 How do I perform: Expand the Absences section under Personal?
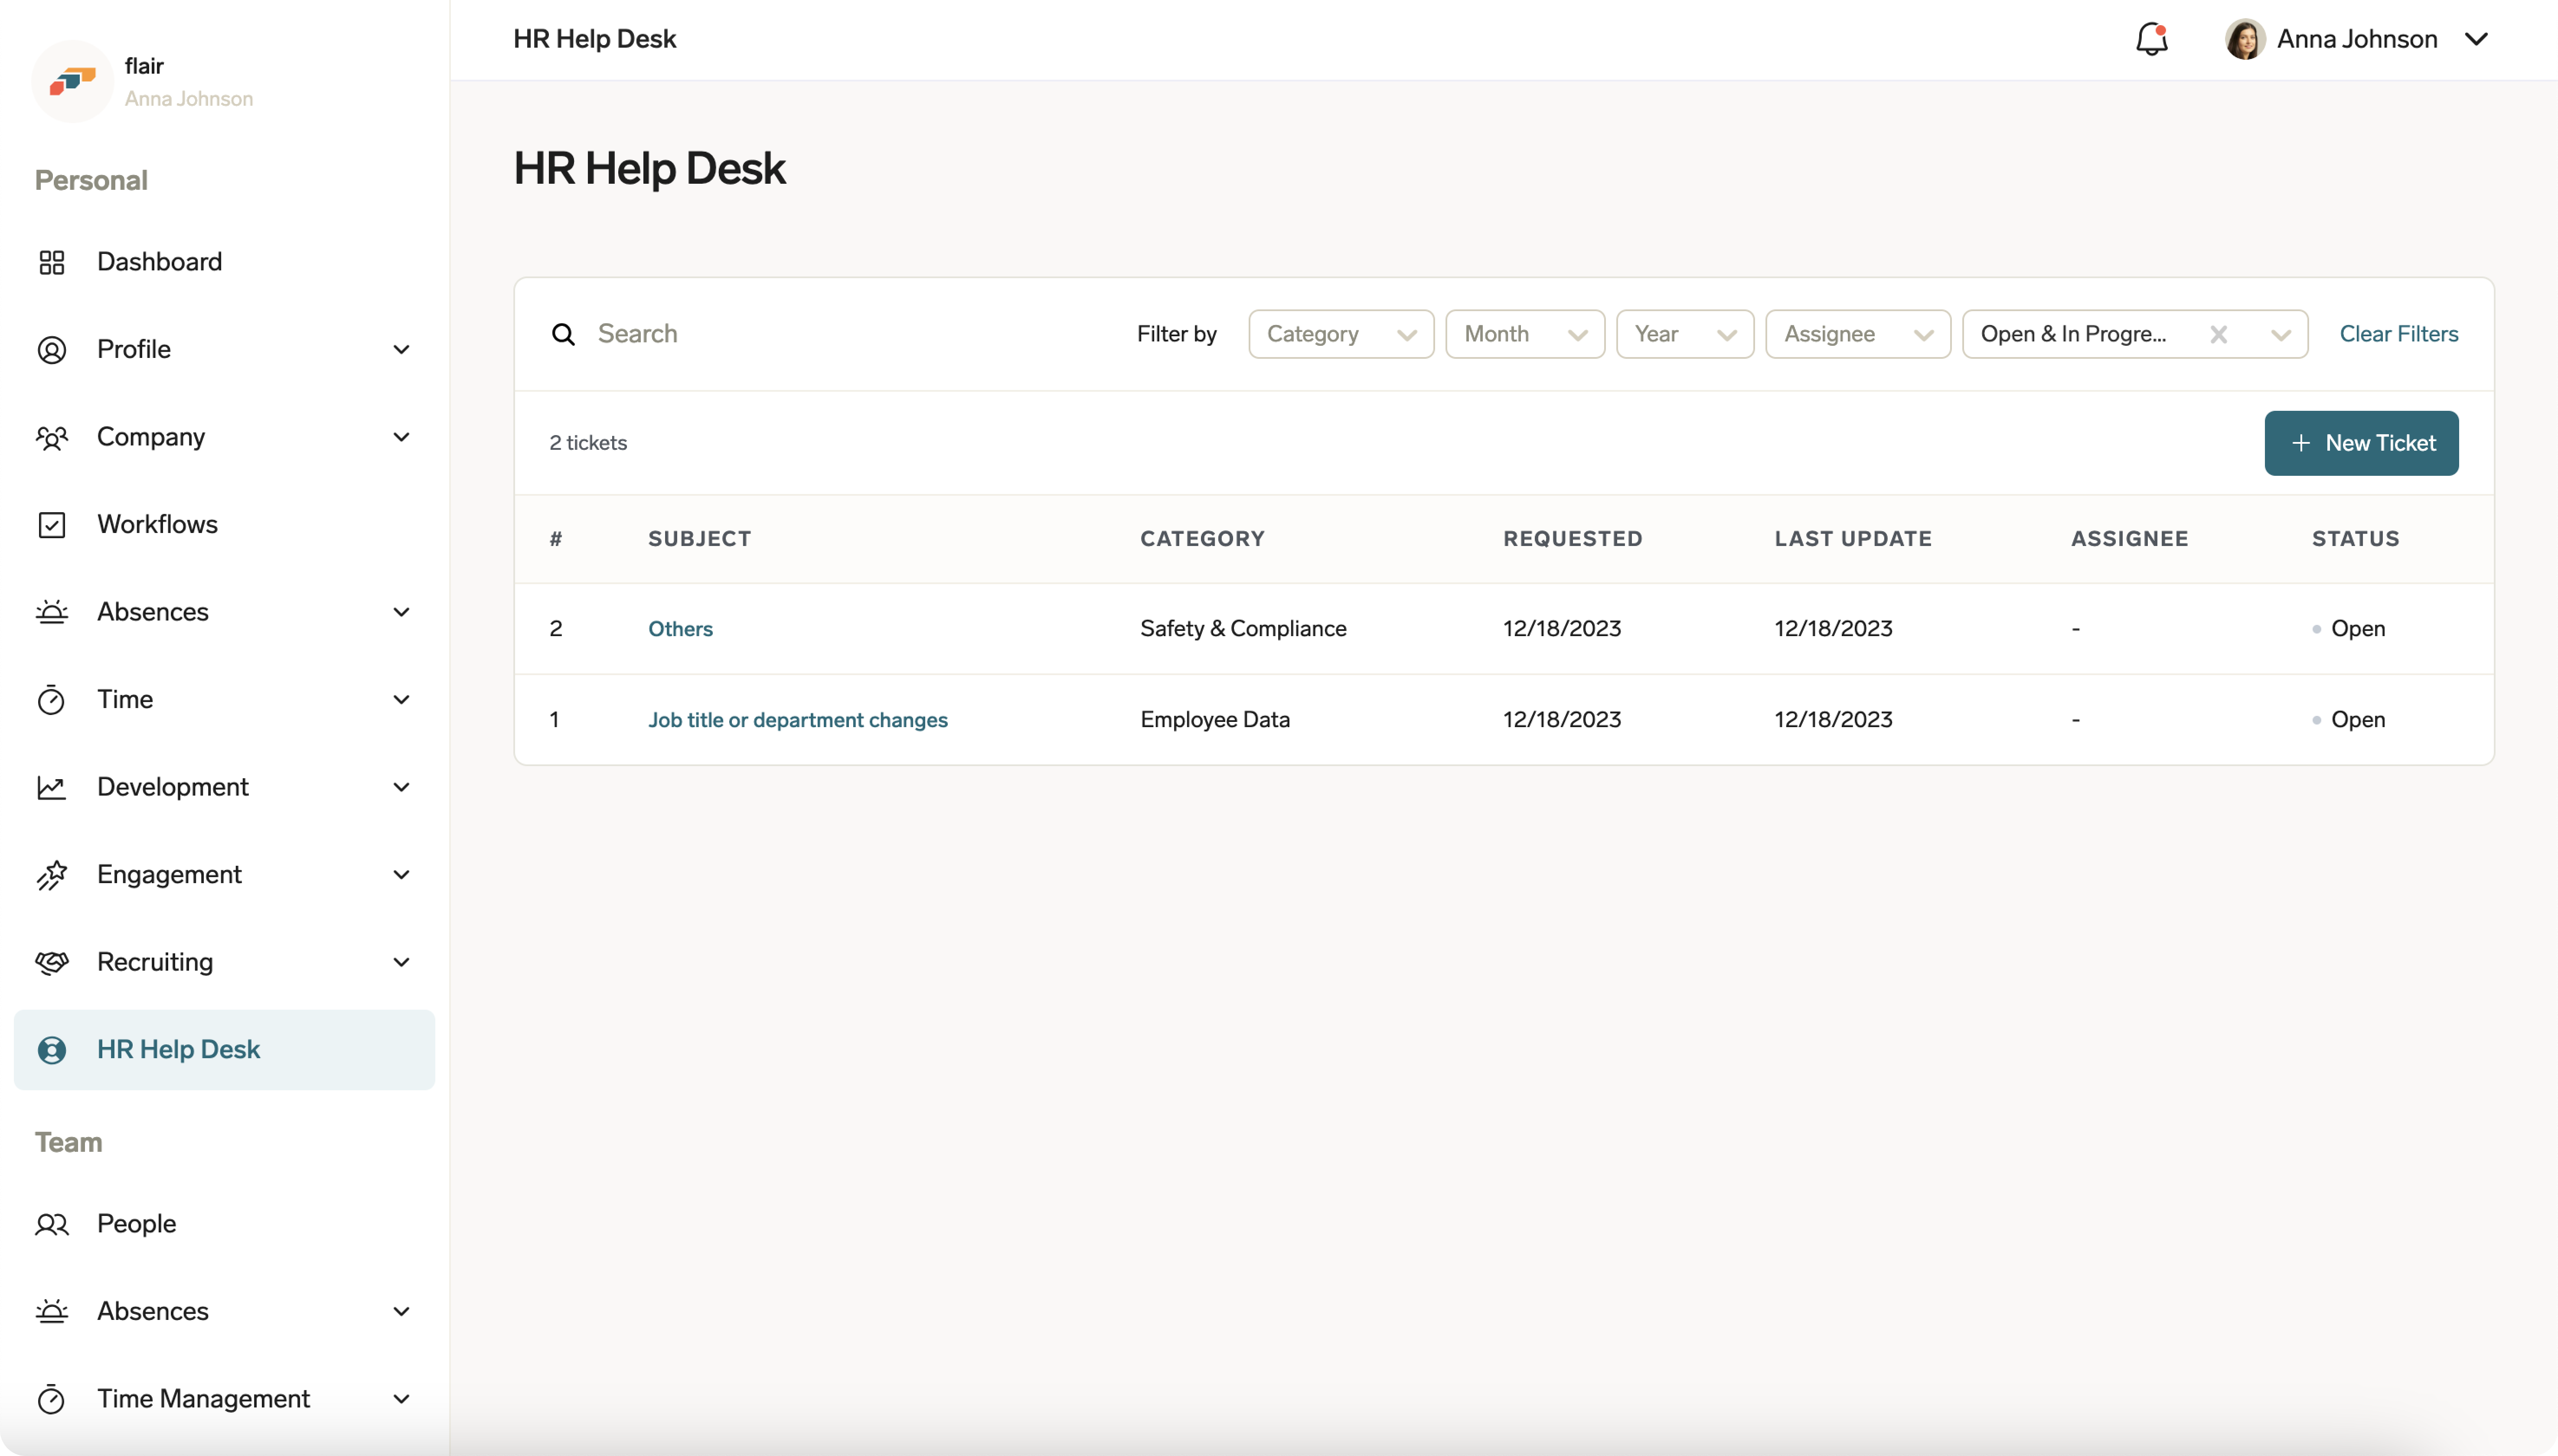401,611
